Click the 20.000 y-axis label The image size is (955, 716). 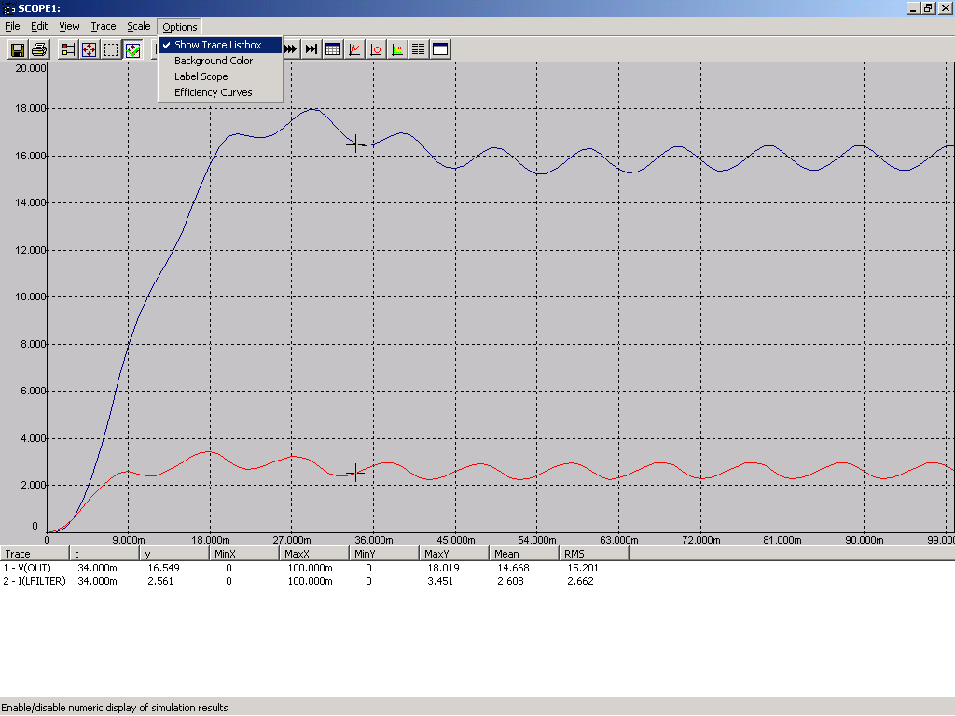(31, 68)
